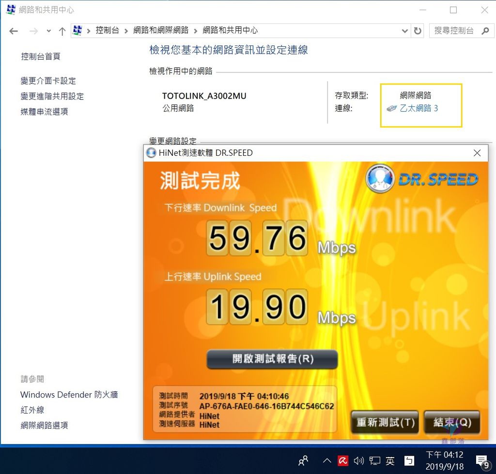Open the volume speaker tray icon

(x=359, y=461)
